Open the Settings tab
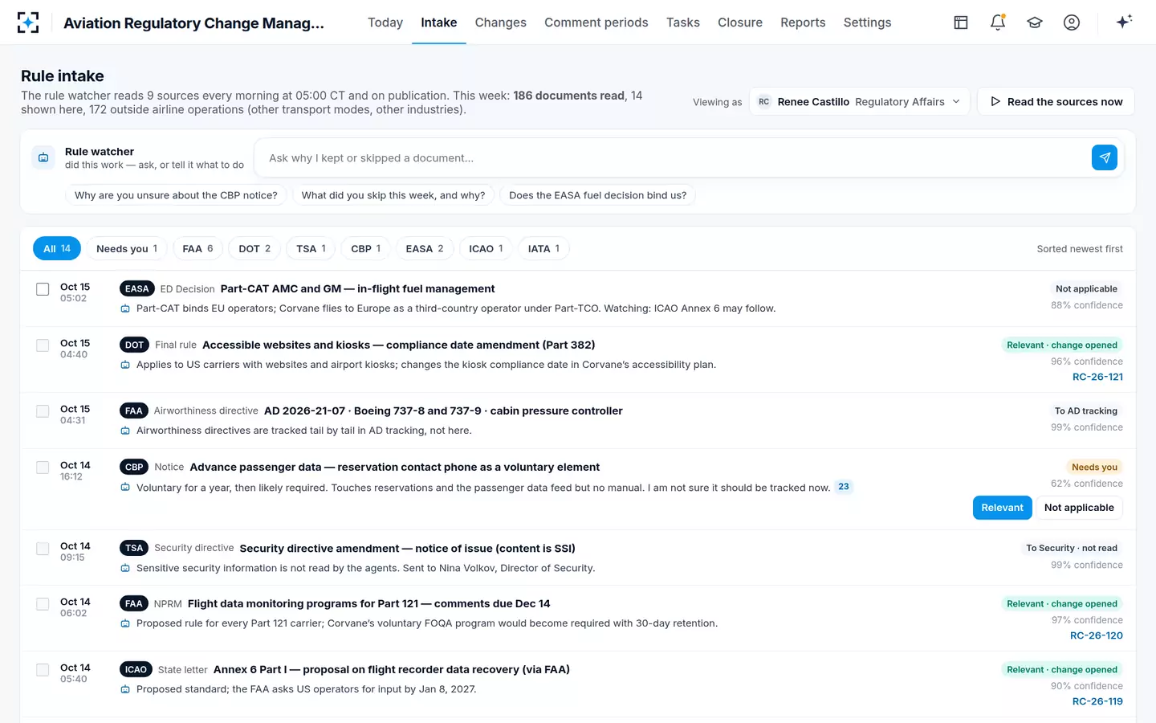Viewport: 1156px width, 723px height. [x=867, y=22]
